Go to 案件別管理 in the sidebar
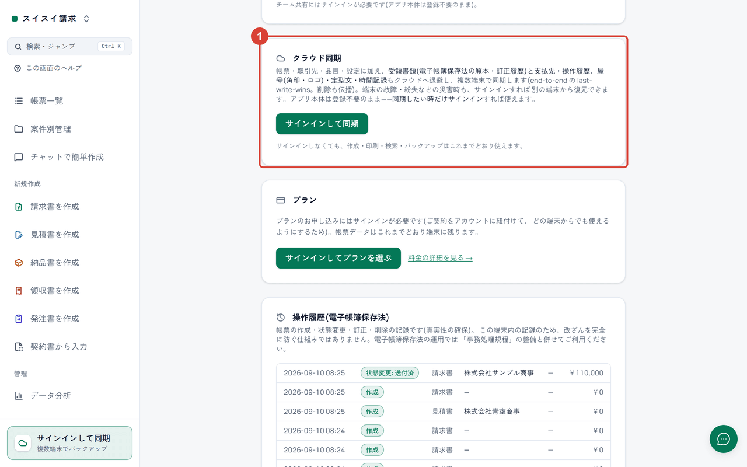The width and height of the screenshot is (747, 467). [x=69, y=129]
